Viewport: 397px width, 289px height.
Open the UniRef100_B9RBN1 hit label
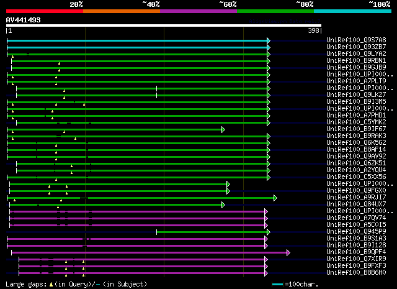pyautogui.click(x=356, y=60)
